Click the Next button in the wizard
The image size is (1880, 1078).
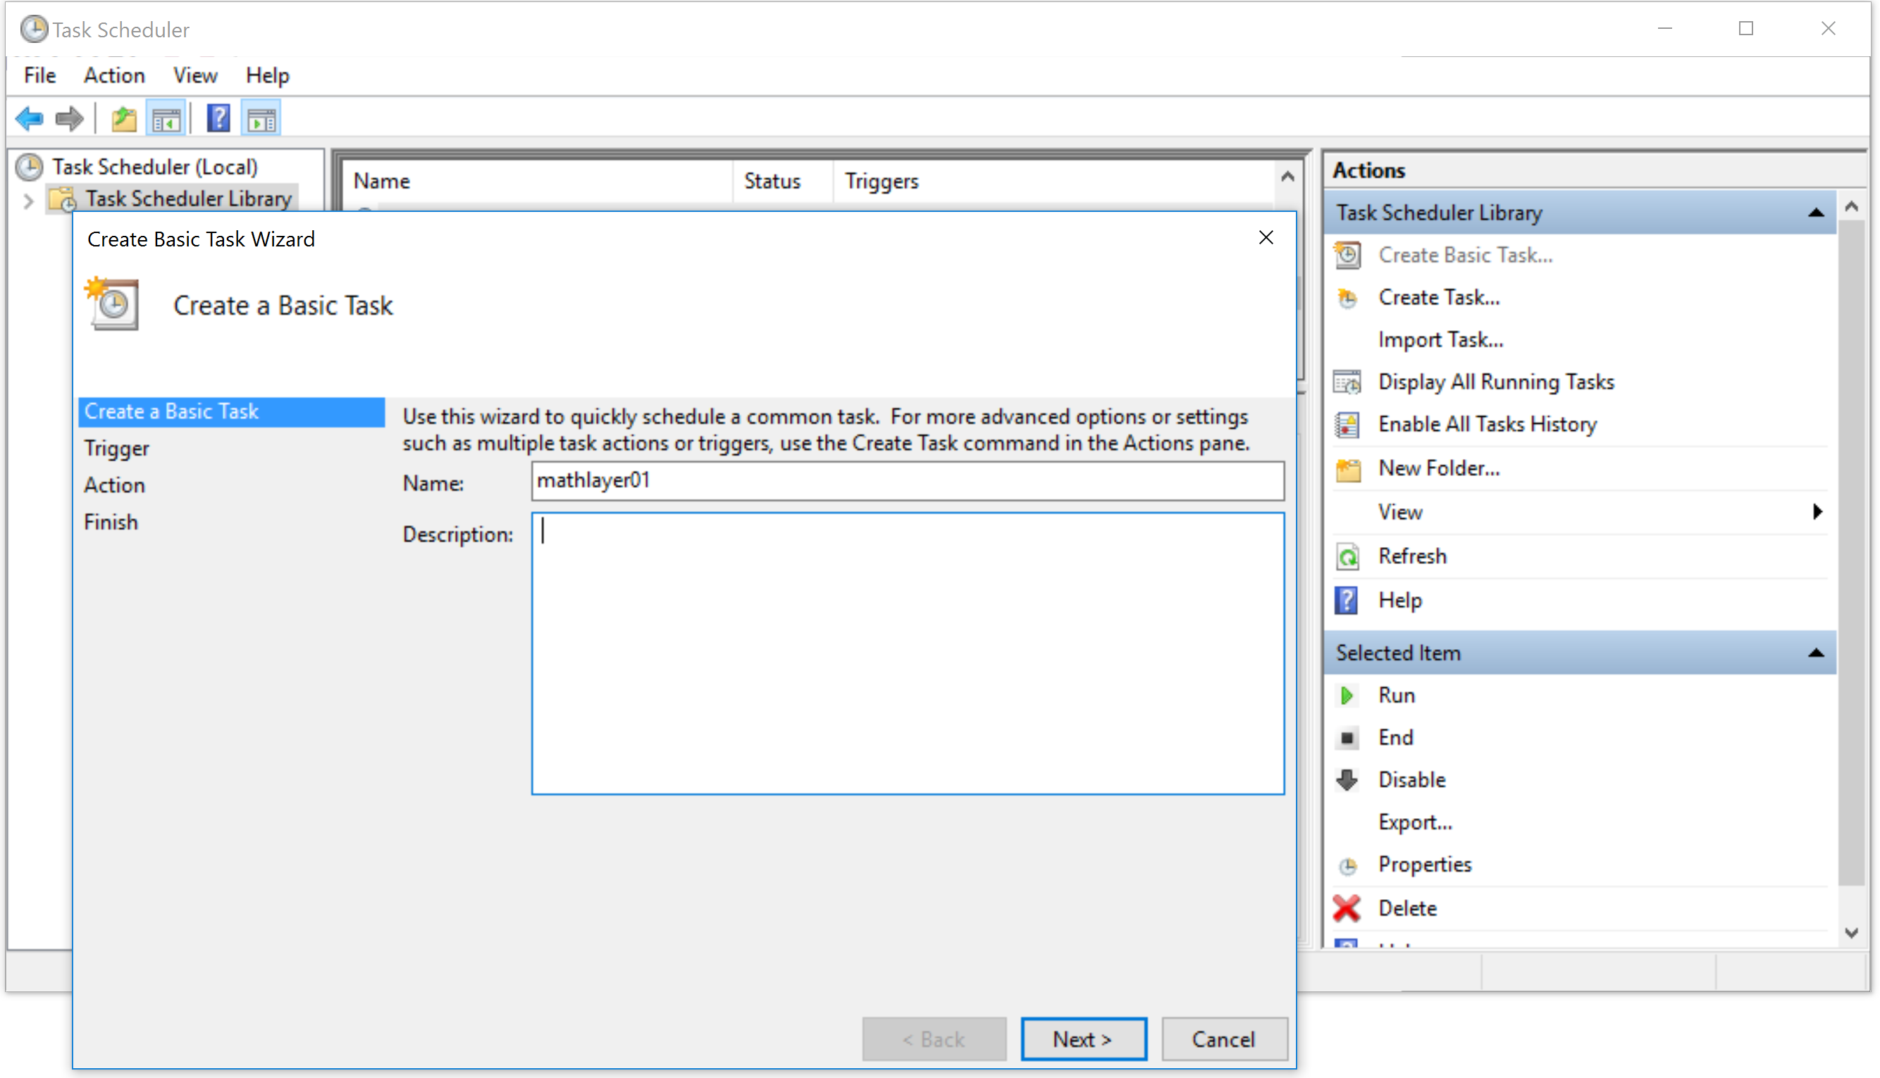[1083, 1039]
